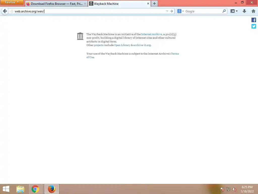Screen dimensions: 258x194
Task: Open the bookmarks star menu
Action: (234, 11)
